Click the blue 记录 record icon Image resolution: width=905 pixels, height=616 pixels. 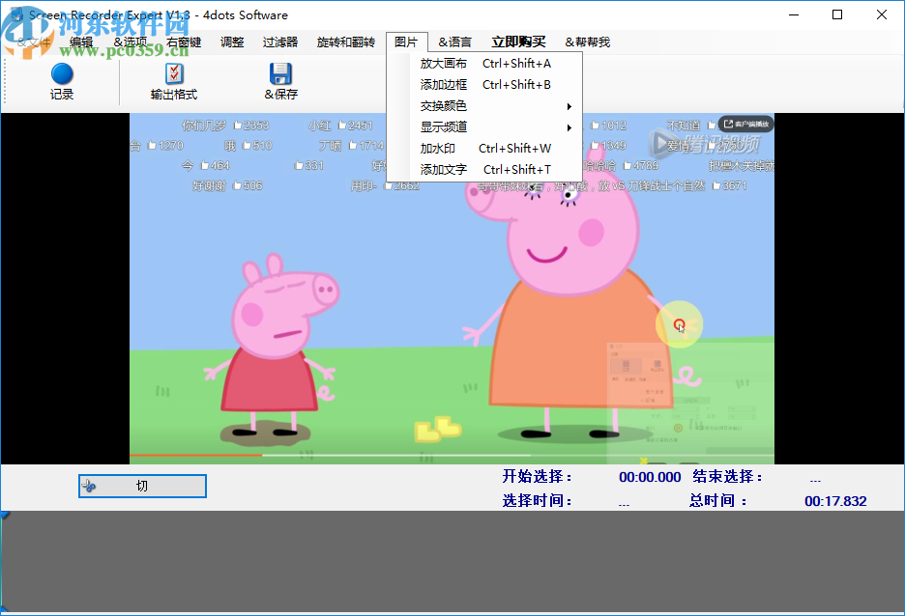[60, 72]
